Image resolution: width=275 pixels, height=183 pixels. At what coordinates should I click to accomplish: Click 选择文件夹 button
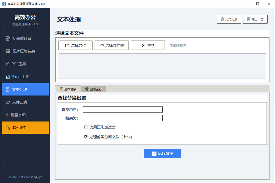click(x=112, y=45)
